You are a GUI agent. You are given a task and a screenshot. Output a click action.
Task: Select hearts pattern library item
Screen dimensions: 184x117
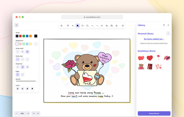pyautogui.click(x=158, y=67)
